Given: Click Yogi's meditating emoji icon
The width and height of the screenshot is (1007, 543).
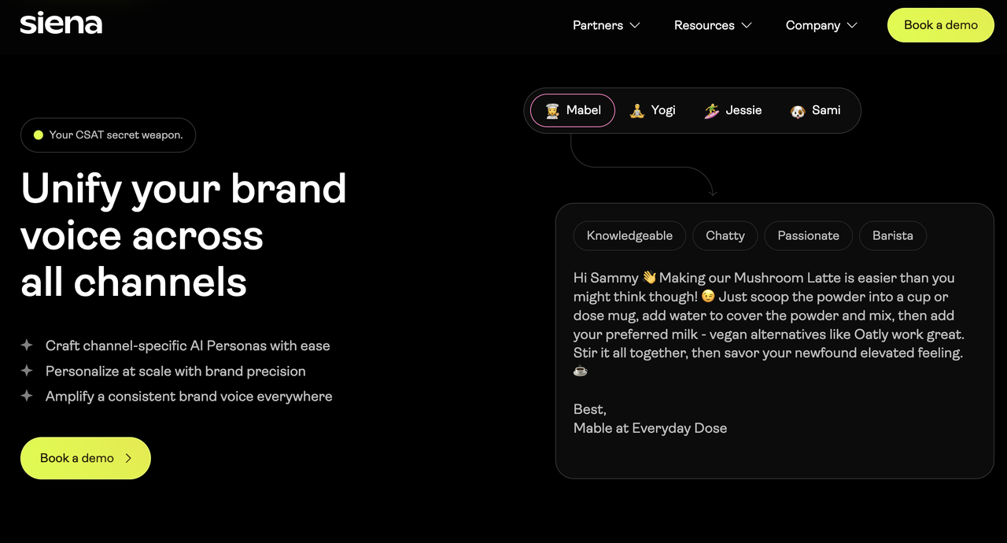Looking at the screenshot, I should click(637, 111).
